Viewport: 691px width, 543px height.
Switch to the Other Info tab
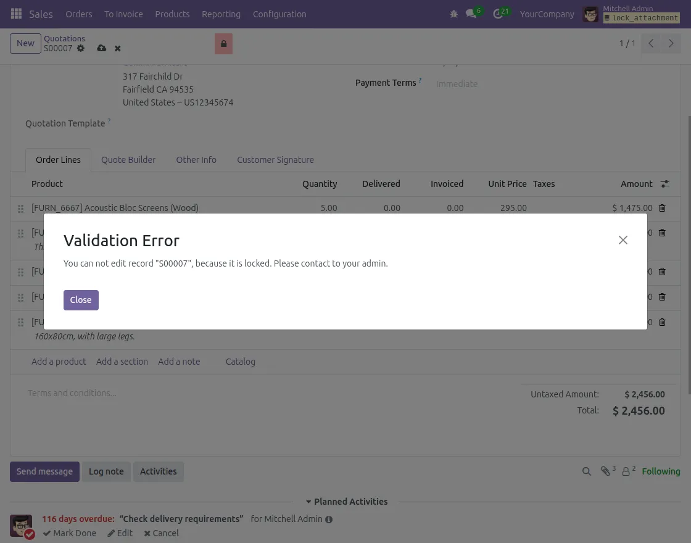[196, 160]
